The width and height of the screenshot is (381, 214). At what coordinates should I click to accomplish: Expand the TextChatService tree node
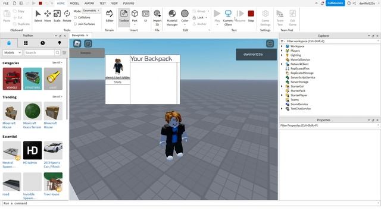coord(282,109)
